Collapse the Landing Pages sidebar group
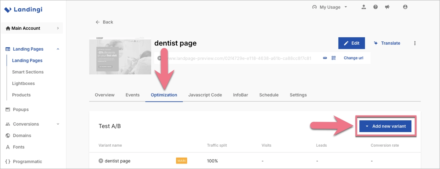 pos(58,49)
